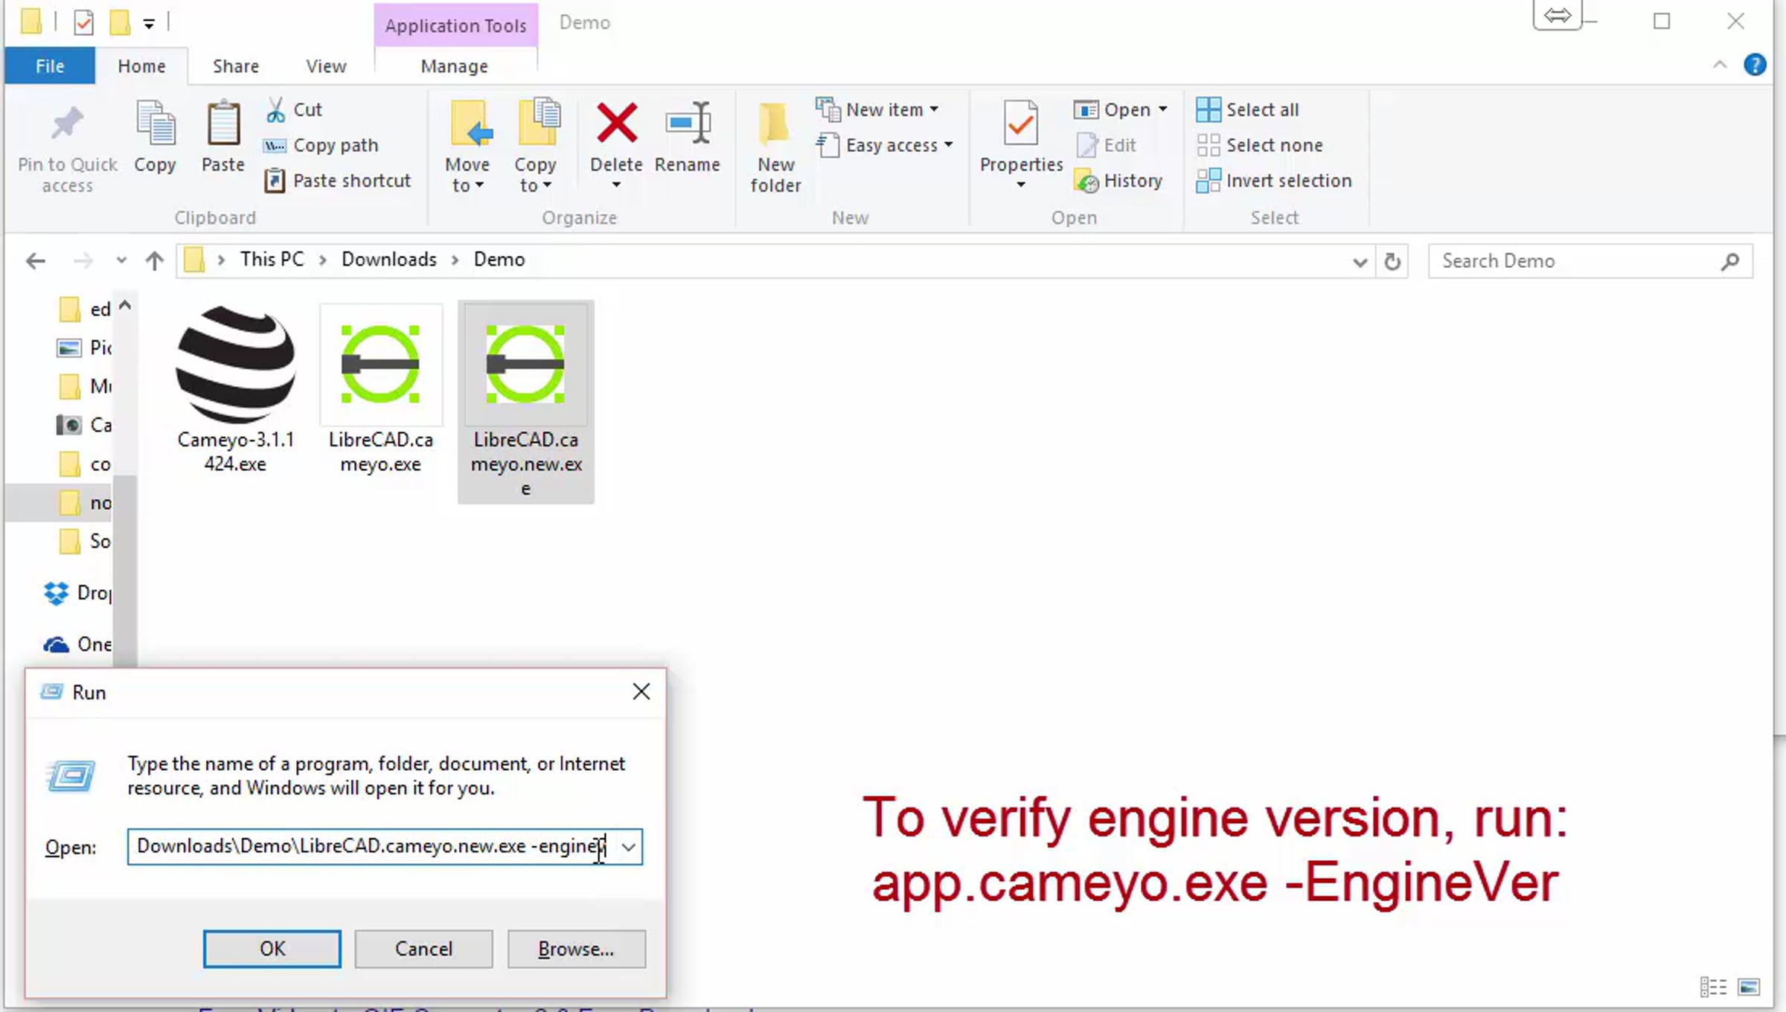Close the Run dialog

click(x=641, y=691)
